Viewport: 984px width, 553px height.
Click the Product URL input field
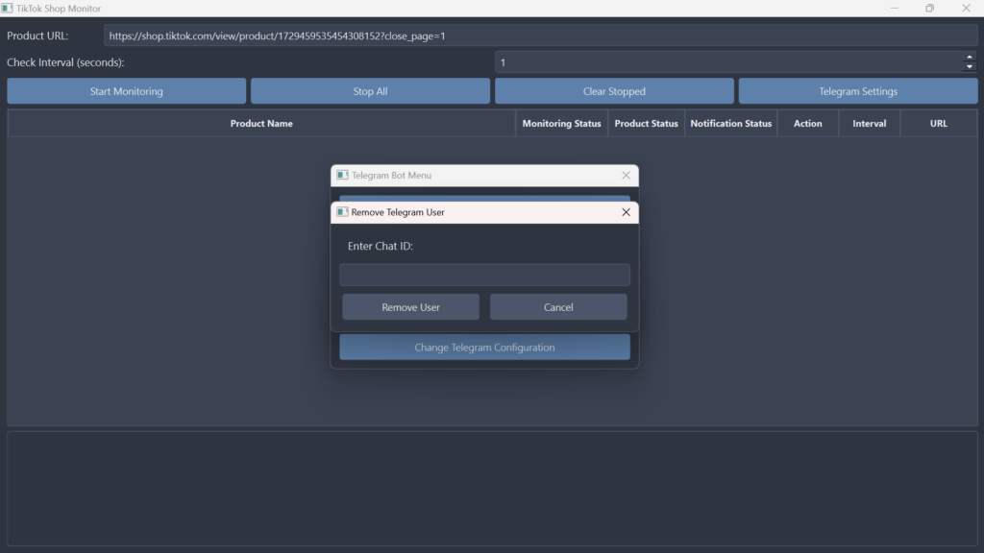coord(540,36)
